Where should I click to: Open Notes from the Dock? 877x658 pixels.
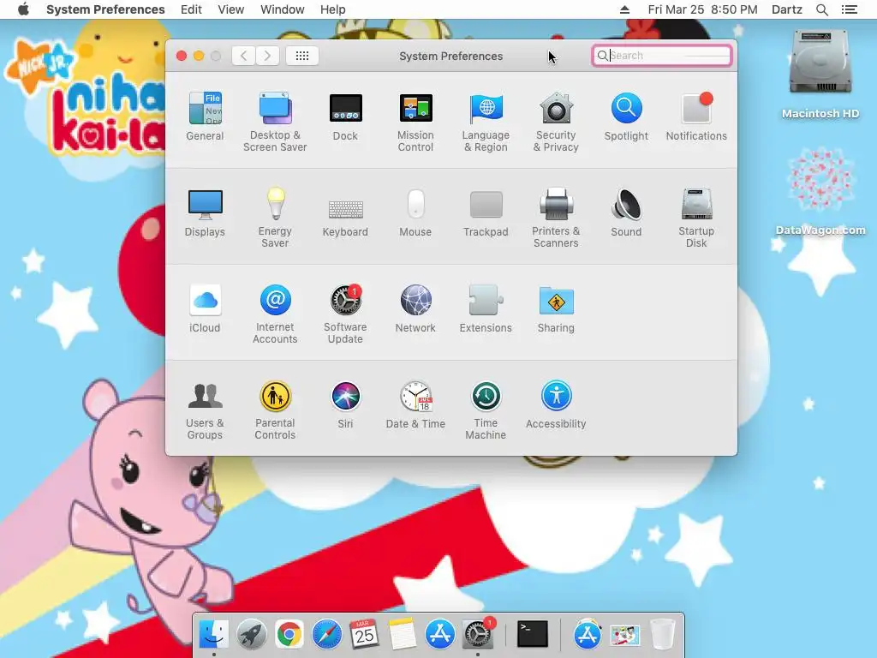point(402,634)
